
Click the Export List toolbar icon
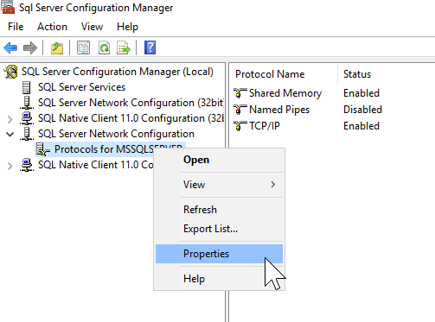point(124,47)
